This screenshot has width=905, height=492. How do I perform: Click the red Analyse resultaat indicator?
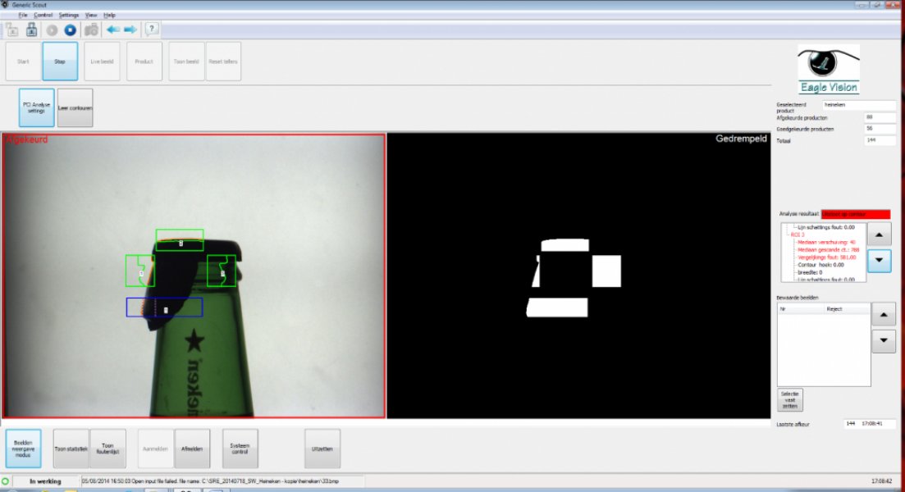(856, 214)
